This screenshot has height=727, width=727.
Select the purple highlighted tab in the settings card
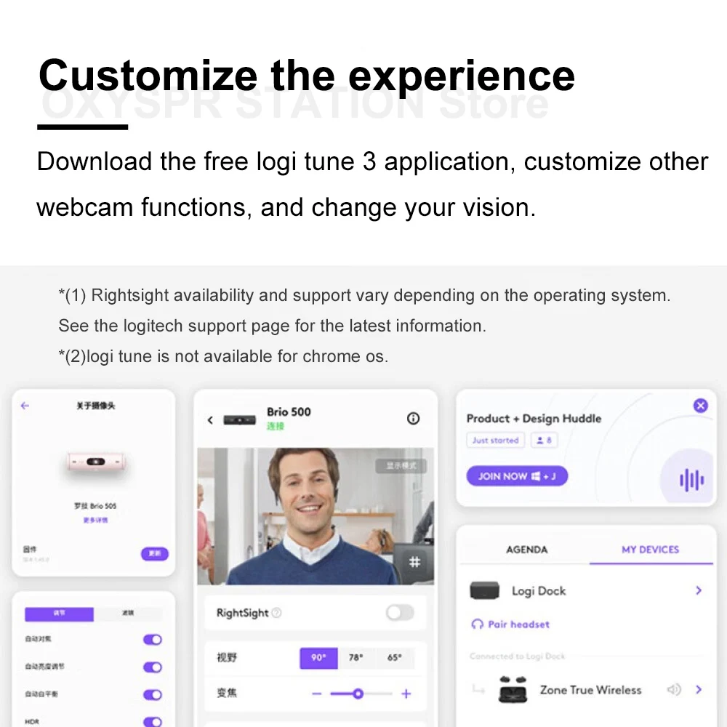point(60,614)
